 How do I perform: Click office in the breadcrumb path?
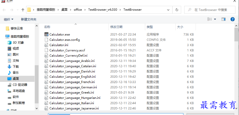point(78,10)
